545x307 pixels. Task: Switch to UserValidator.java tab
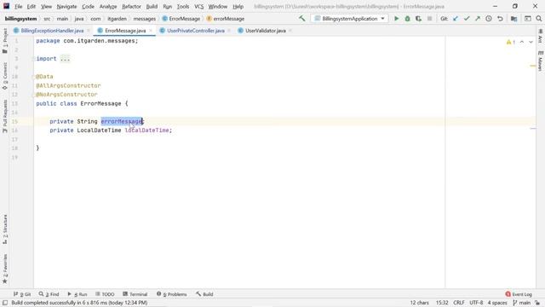click(x=266, y=31)
